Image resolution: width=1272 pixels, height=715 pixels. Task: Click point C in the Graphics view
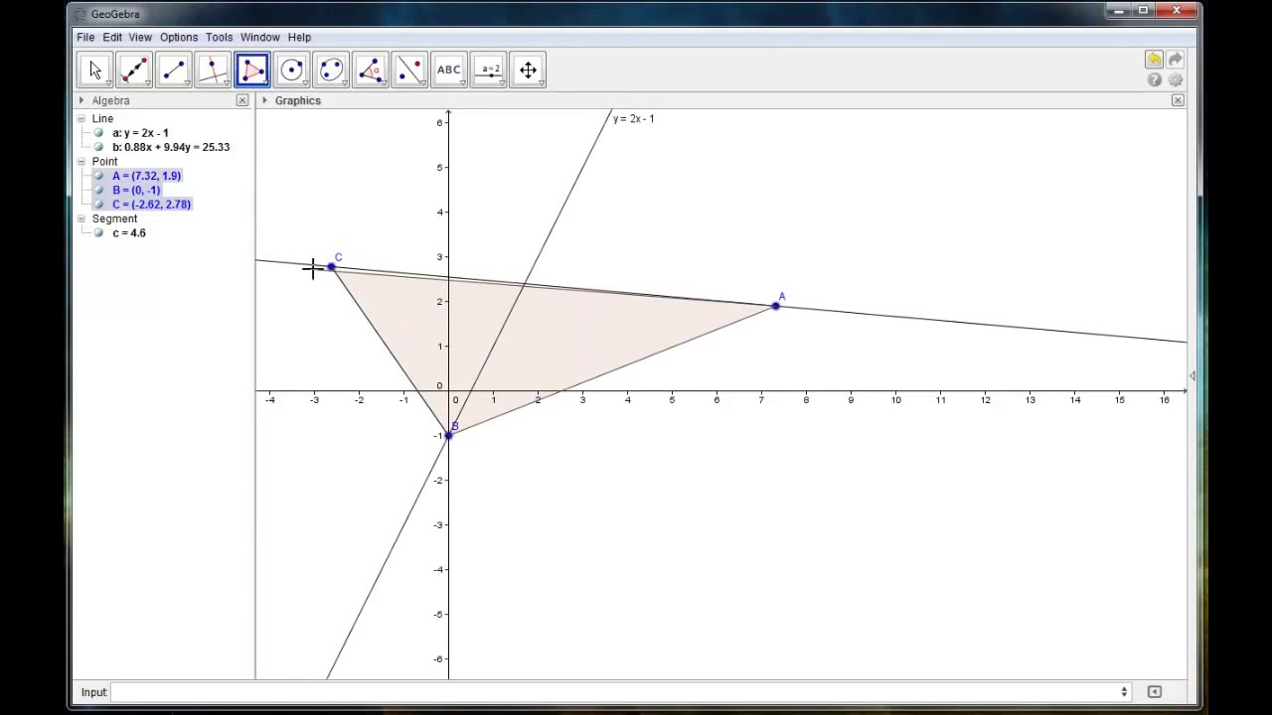coord(332,266)
